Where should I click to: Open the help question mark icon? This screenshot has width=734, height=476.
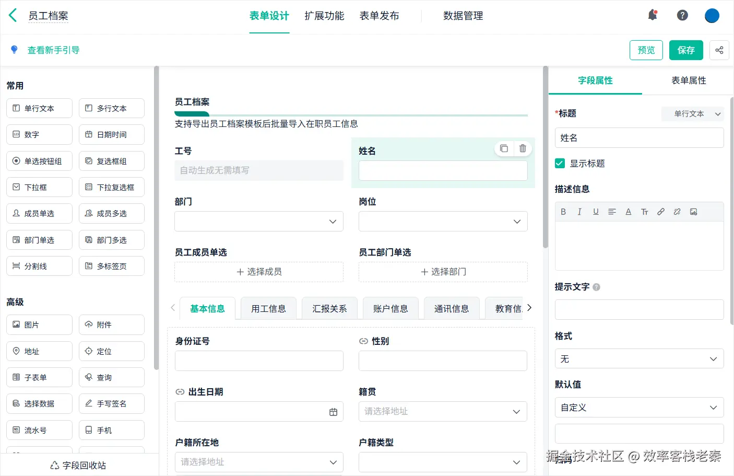pos(682,15)
